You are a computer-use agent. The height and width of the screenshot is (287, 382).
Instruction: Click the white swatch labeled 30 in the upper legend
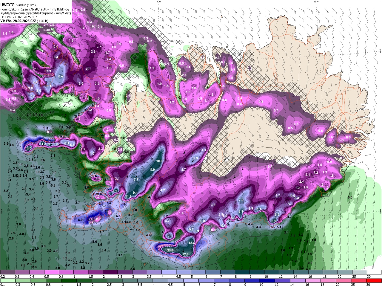coord(374,272)
